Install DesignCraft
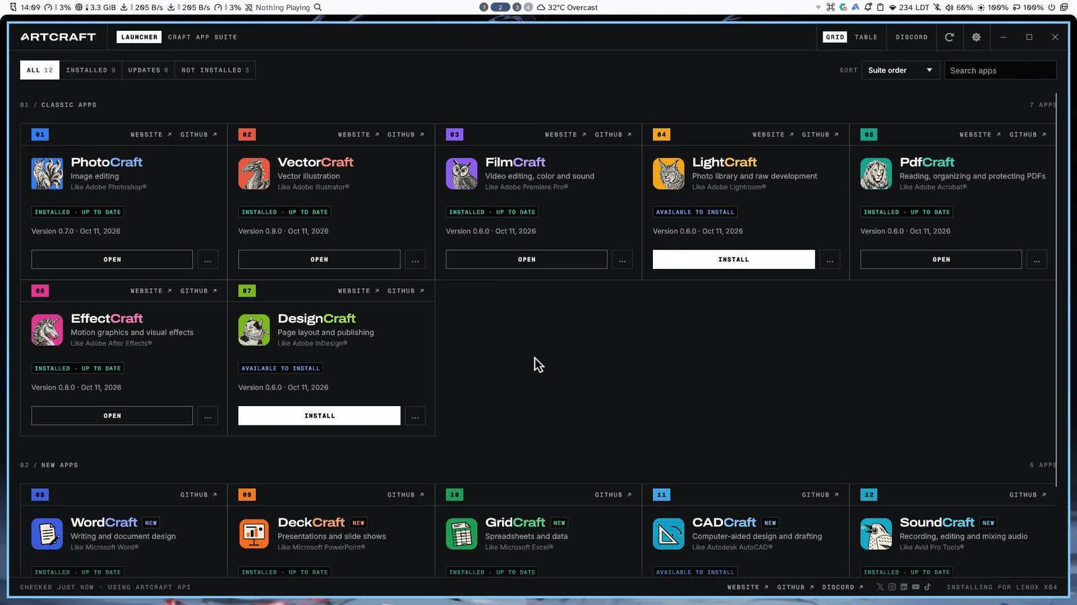This screenshot has width=1077, height=605. (x=319, y=416)
